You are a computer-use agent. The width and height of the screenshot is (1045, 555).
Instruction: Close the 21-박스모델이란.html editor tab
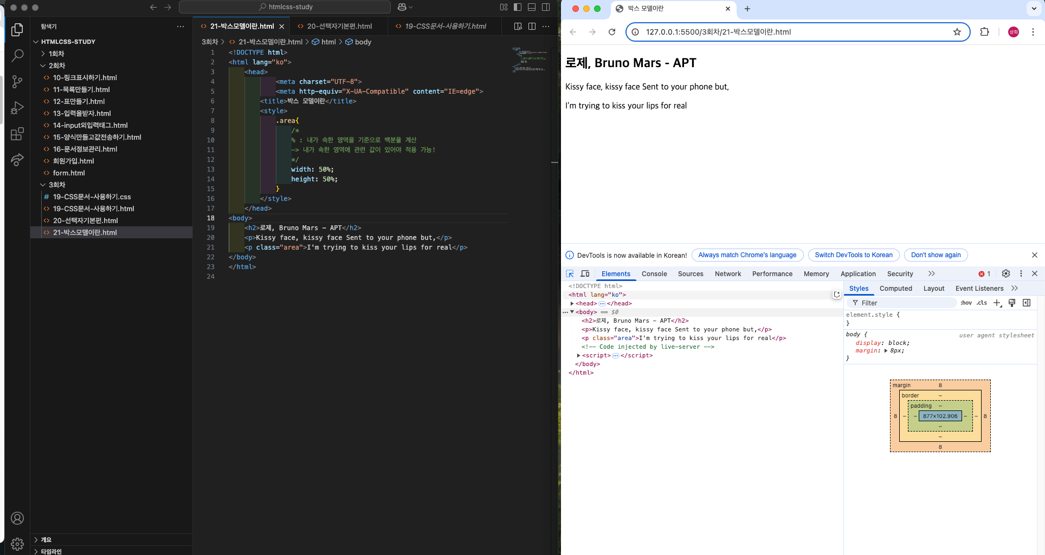coord(282,27)
